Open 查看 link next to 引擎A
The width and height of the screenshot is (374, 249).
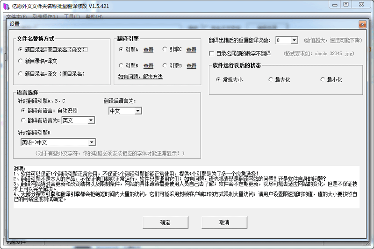[148, 50]
